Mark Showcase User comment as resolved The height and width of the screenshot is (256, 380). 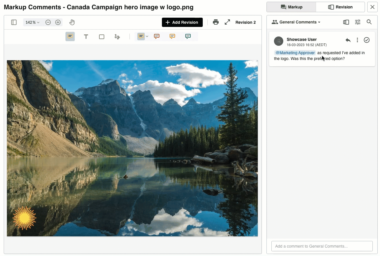click(x=367, y=40)
